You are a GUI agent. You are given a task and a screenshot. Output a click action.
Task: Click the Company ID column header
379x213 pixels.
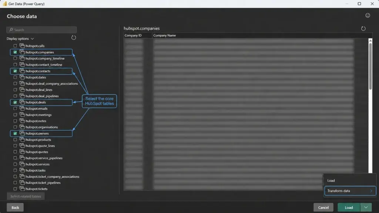tap(138, 35)
